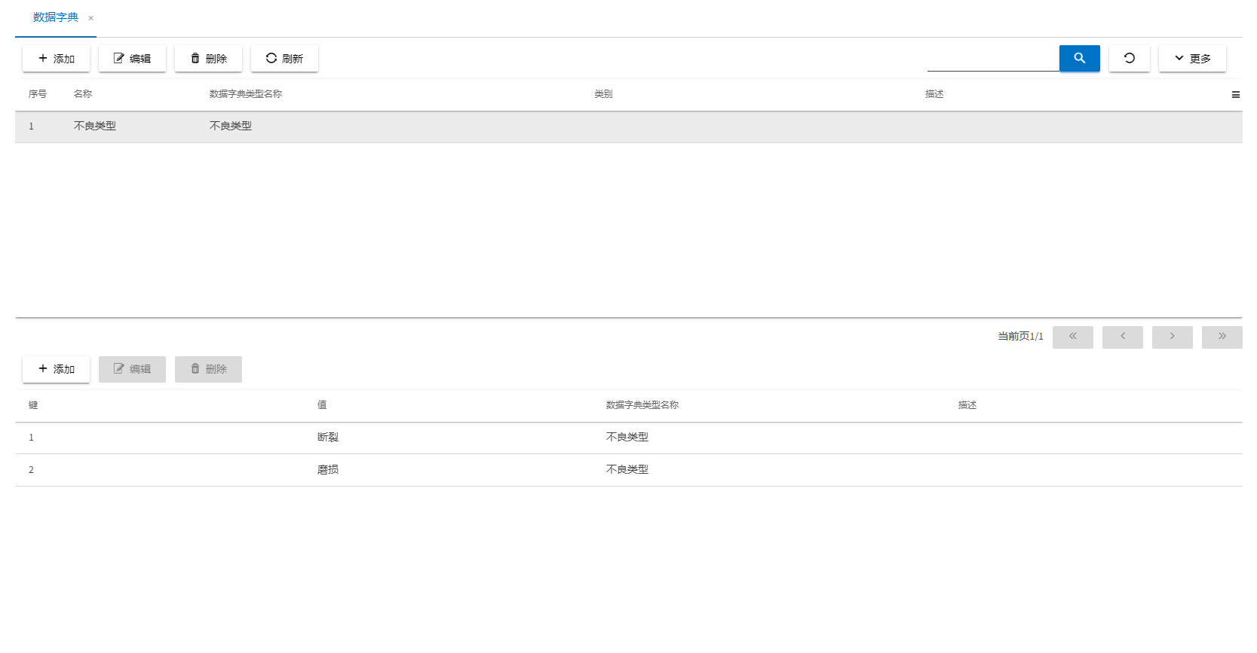Click the top 添加 button

(x=56, y=58)
